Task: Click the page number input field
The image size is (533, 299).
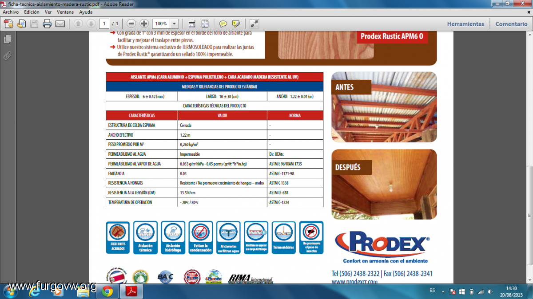Action: click(x=104, y=24)
